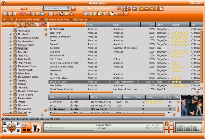Viewport: 205px width, 139px height.
Task: Open the Play menu
Action: [24, 8]
